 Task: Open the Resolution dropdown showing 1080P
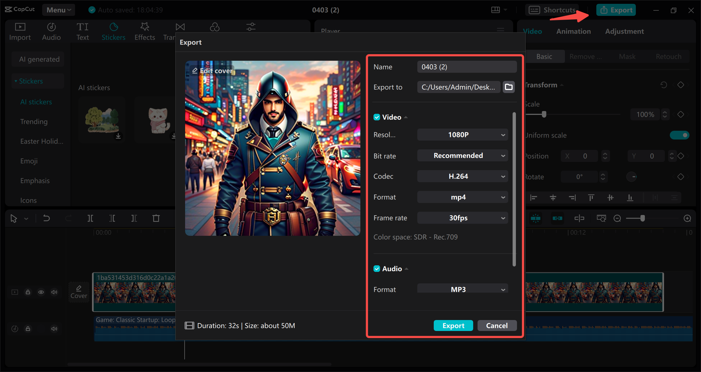tap(462, 135)
